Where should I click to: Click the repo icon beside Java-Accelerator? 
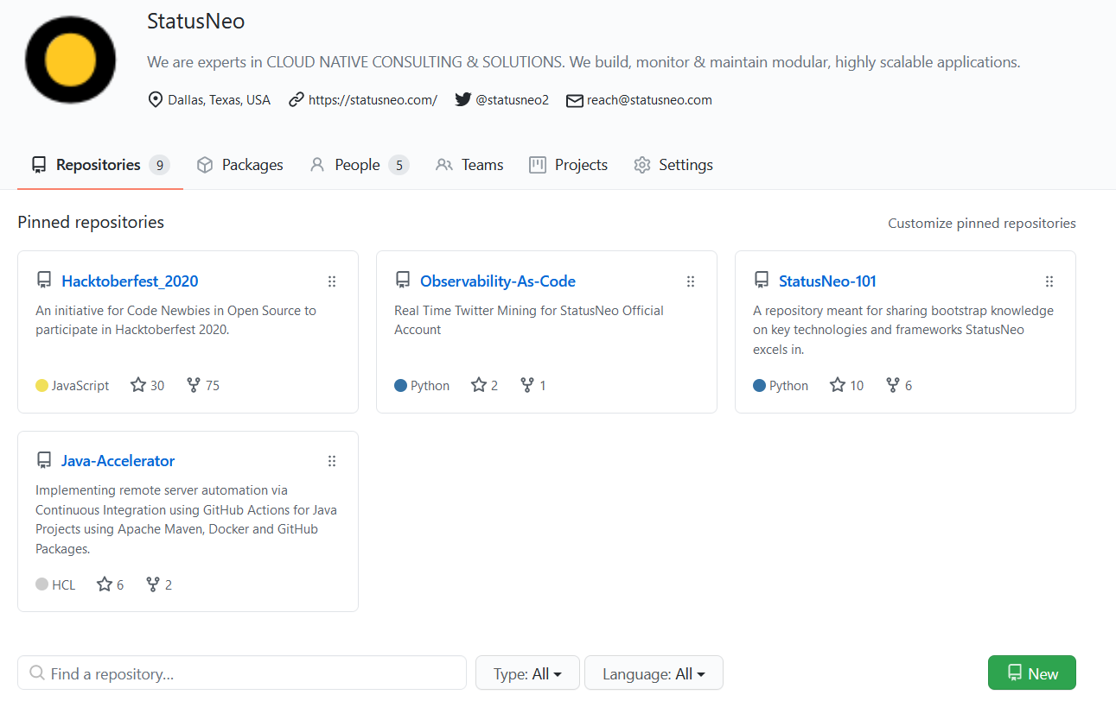tap(44, 460)
